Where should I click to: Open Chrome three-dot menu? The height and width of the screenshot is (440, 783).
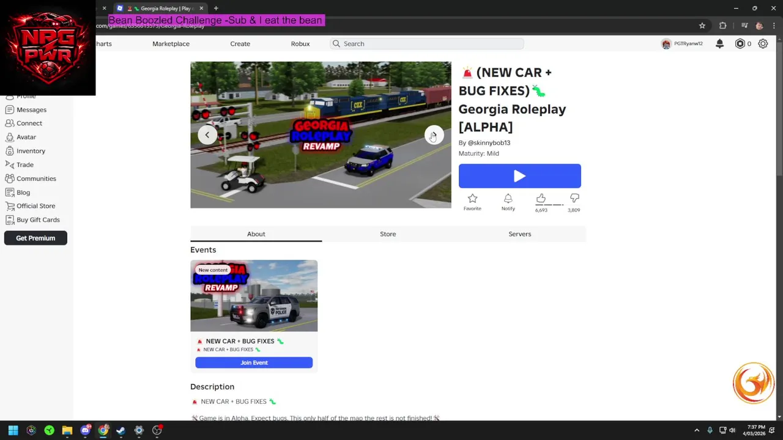tap(774, 26)
